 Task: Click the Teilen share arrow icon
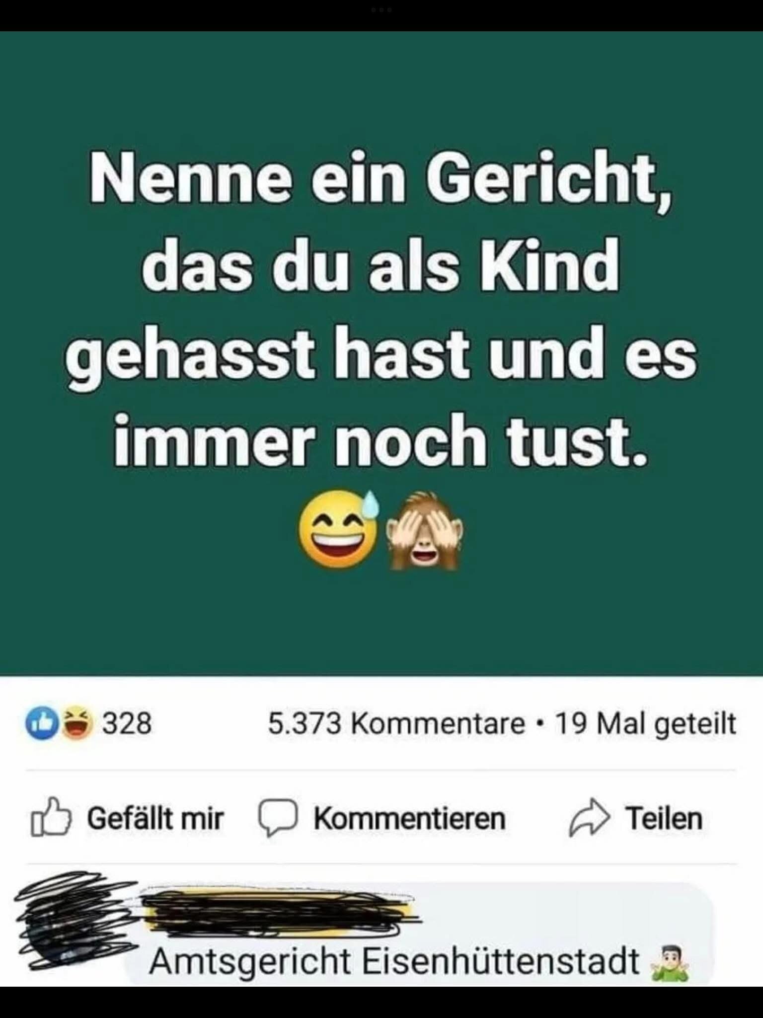point(589,818)
